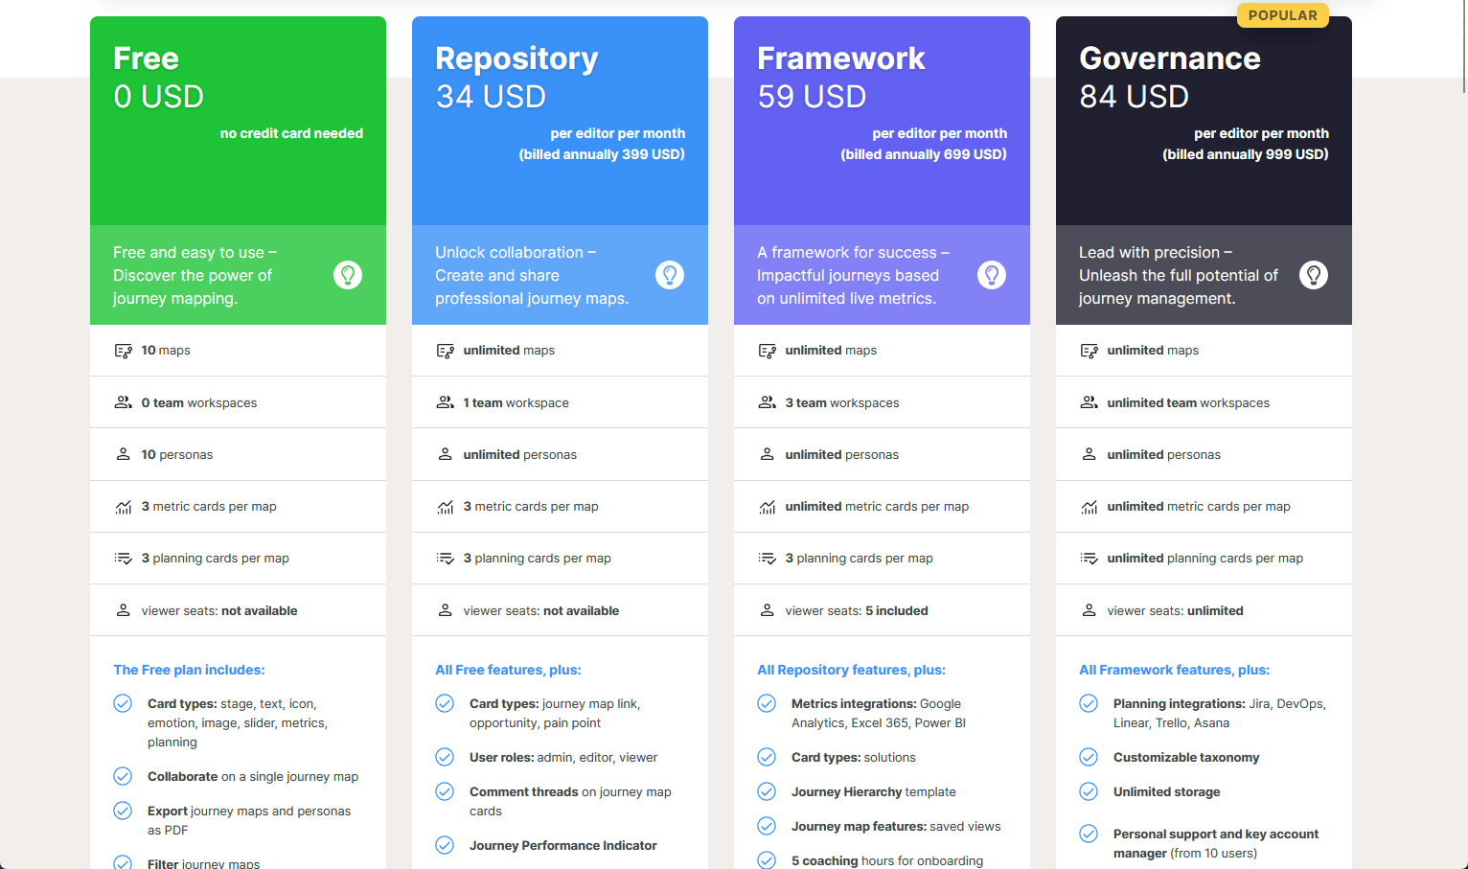Click the POPULAR badge on the Governance plan

pyautogui.click(x=1282, y=15)
